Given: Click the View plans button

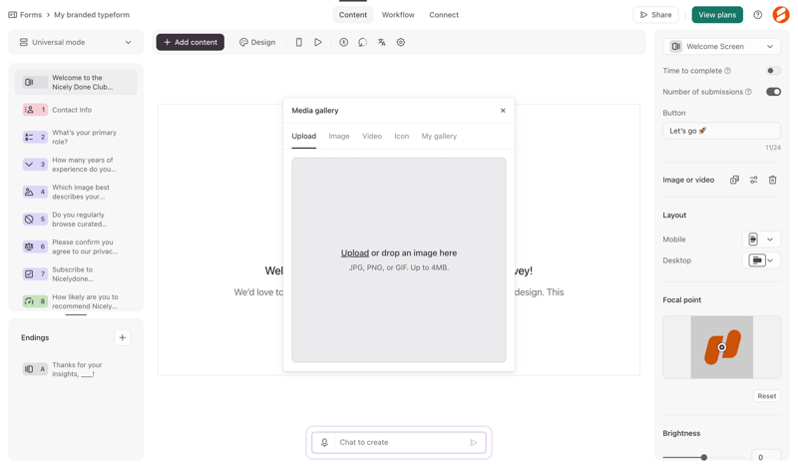Looking at the screenshot, I should pos(717,15).
